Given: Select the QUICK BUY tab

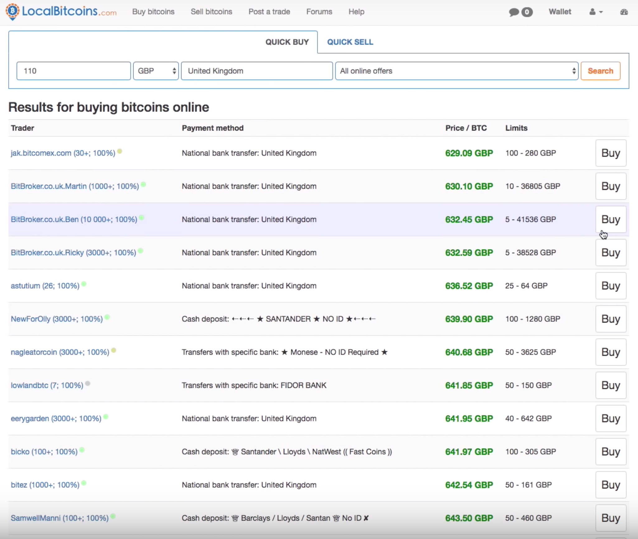Looking at the screenshot, I should [287, 42].
